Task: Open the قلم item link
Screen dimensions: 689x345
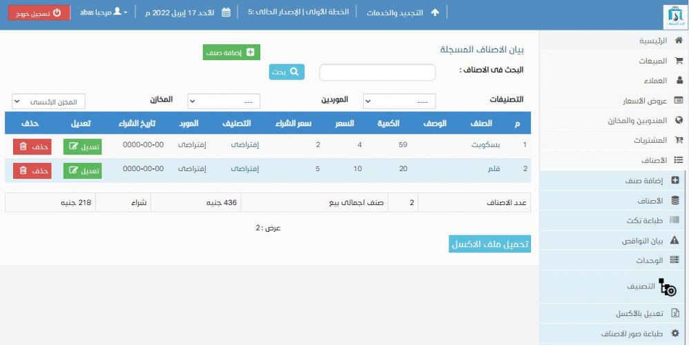Action: click(x=494, y=168)
